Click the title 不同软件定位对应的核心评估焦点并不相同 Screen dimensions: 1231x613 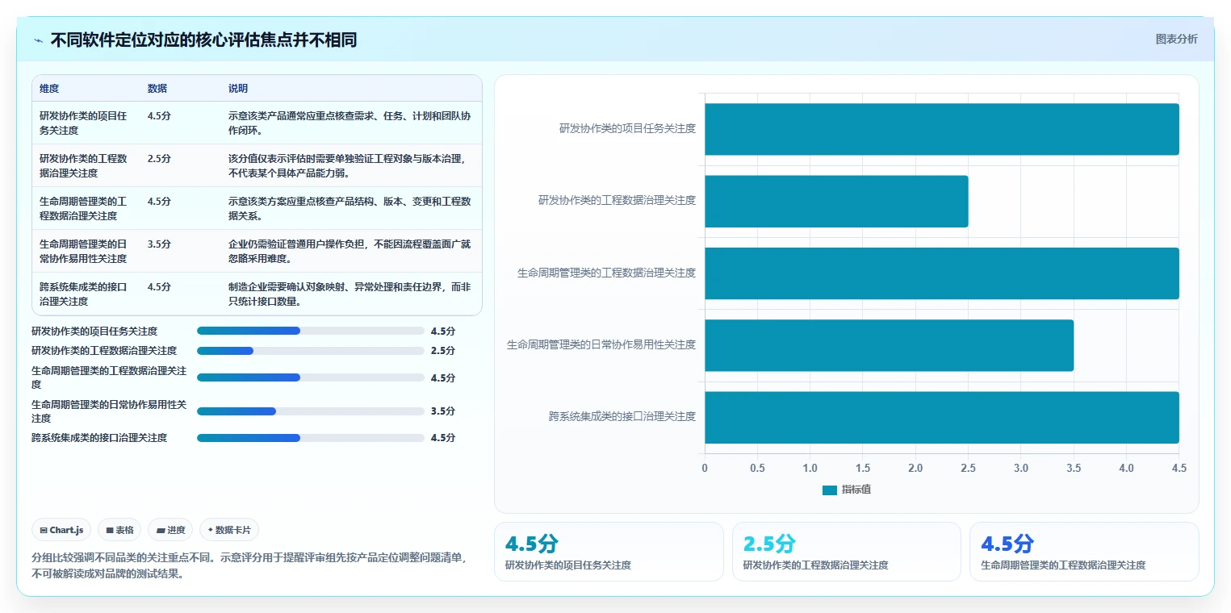click(x=203, y=40)
